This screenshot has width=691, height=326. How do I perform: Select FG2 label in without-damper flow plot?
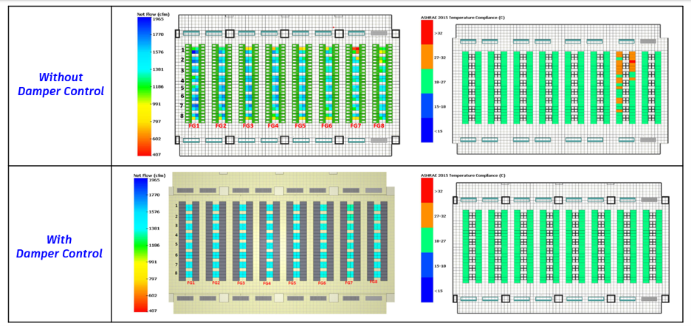click(221, 126)
